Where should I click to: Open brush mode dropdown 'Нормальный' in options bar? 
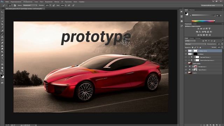coord(30,5)
